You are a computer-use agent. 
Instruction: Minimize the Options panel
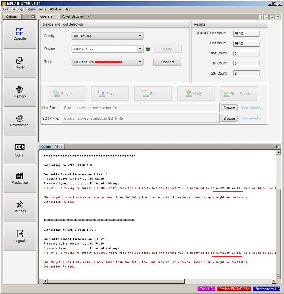tap(33, 17)
